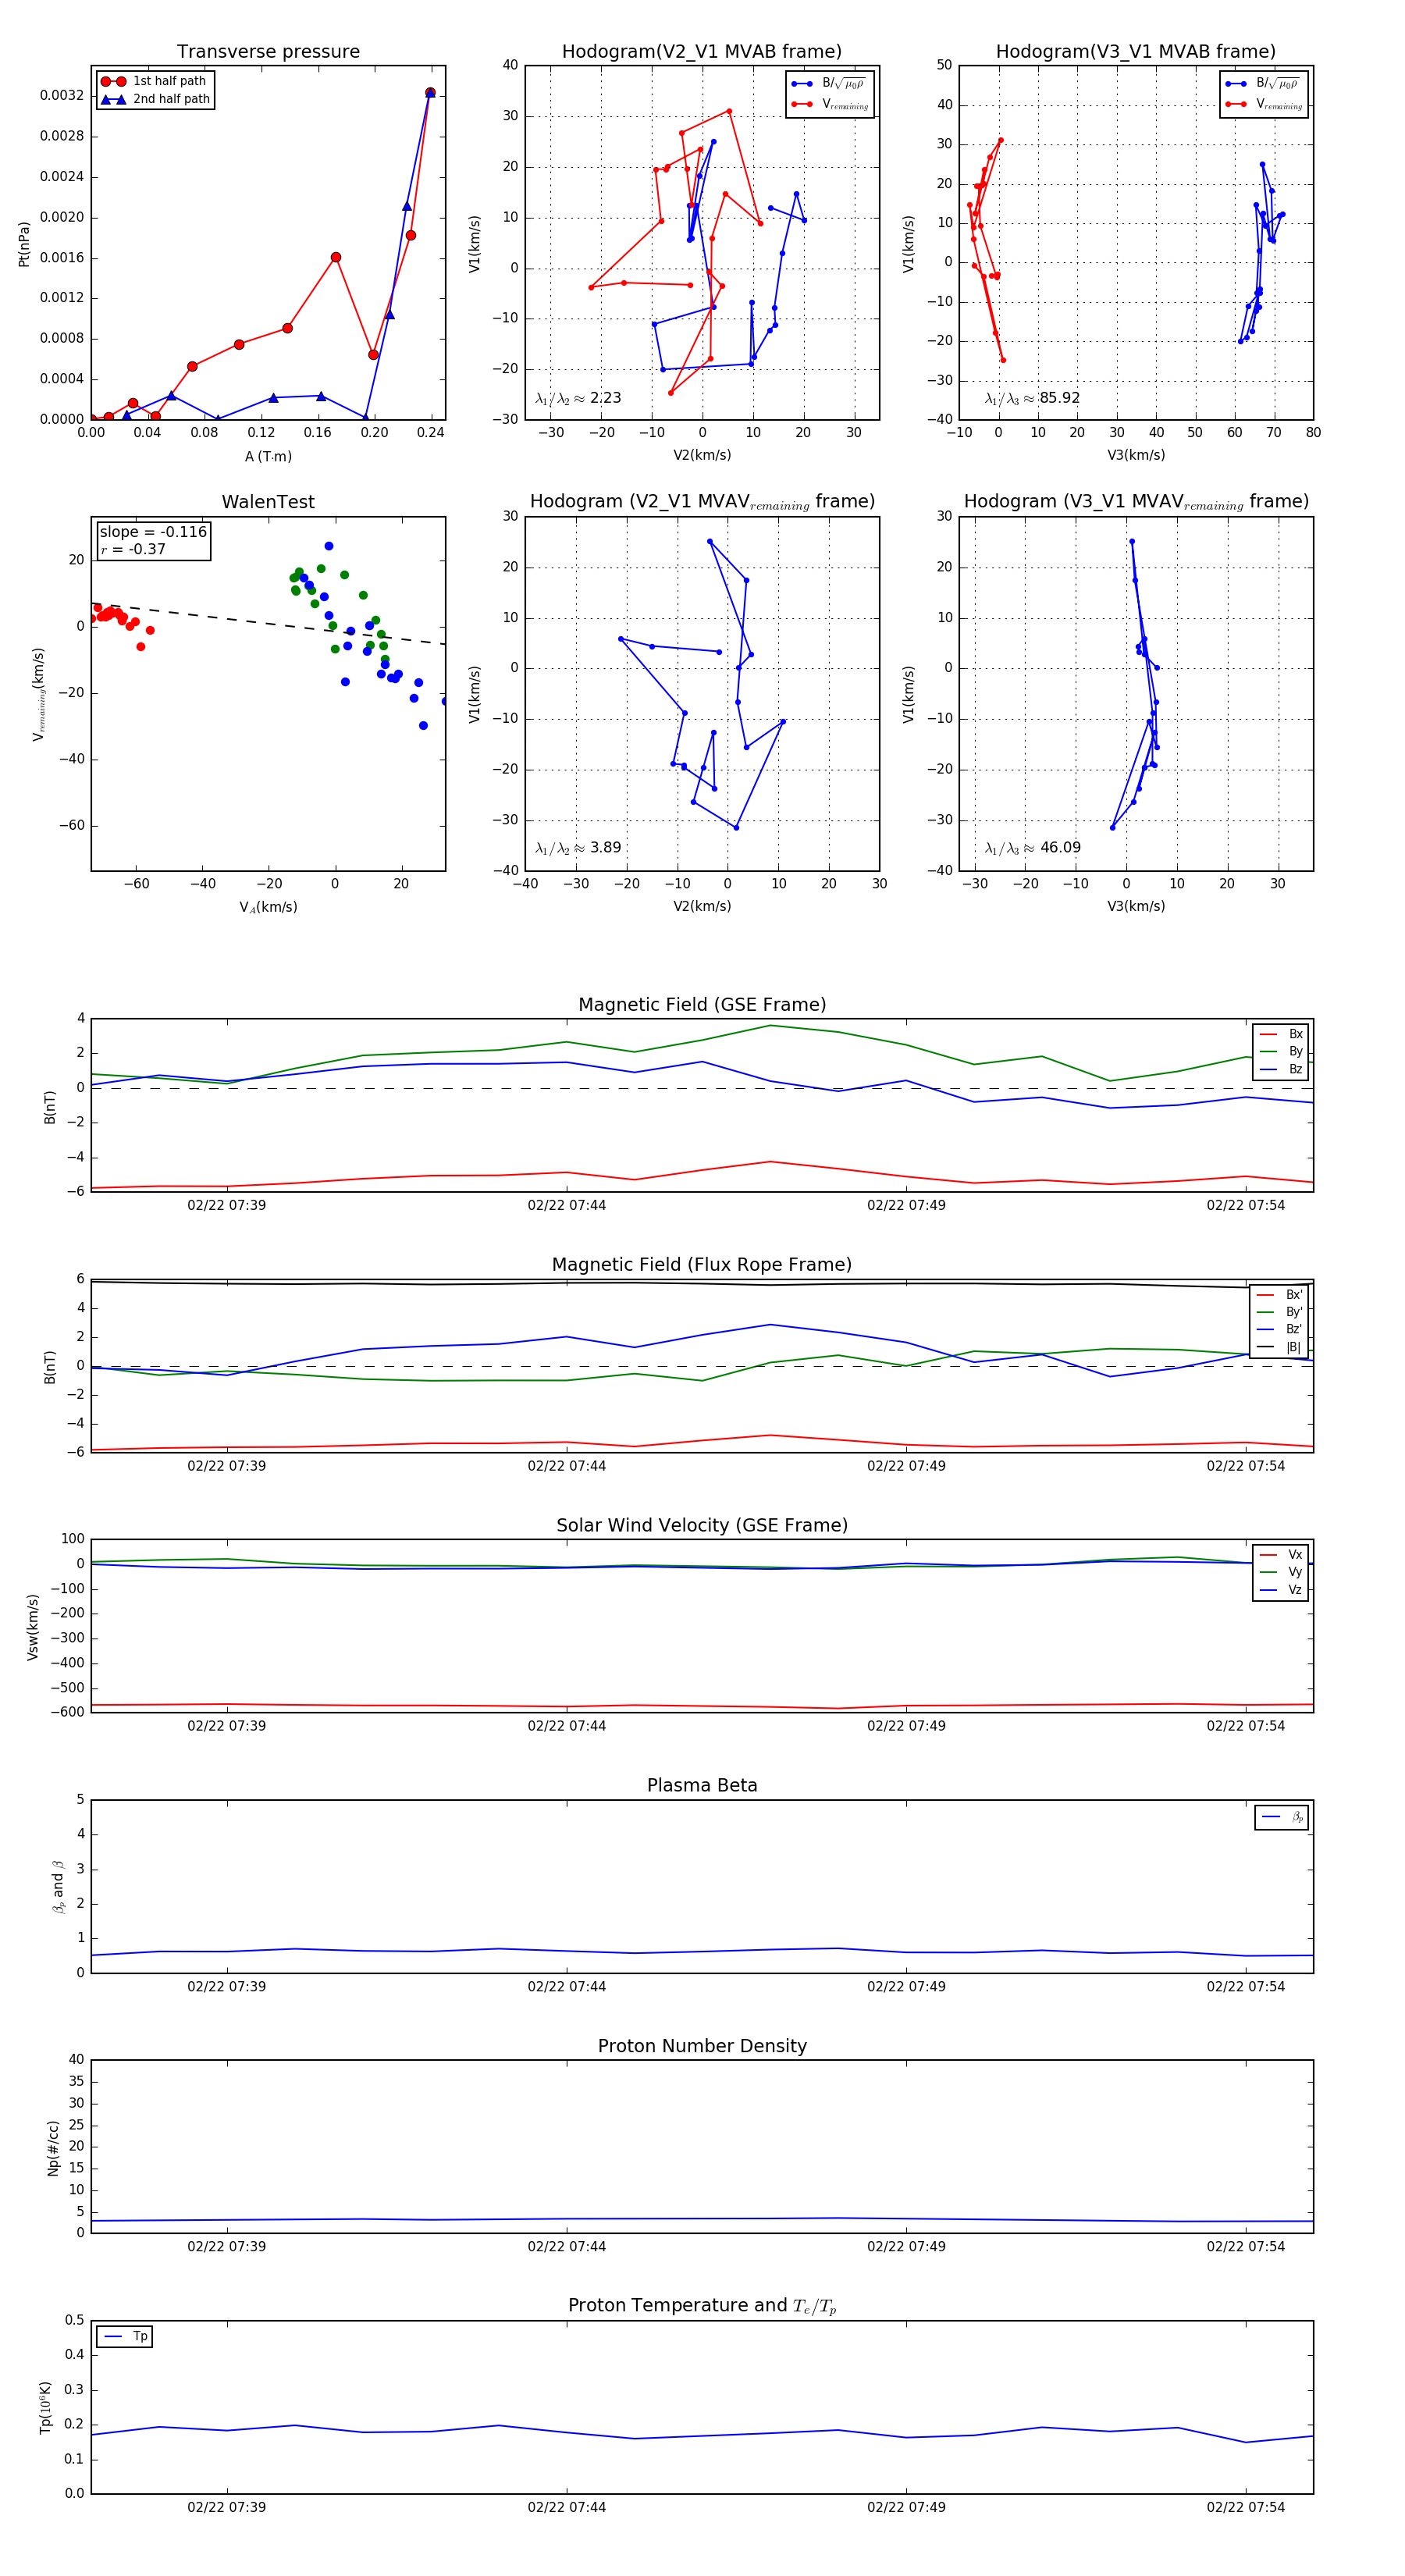Select the "By" legend entry in GSE plot
The image size is (1405, 2576).
(x=1281, y=1051)
